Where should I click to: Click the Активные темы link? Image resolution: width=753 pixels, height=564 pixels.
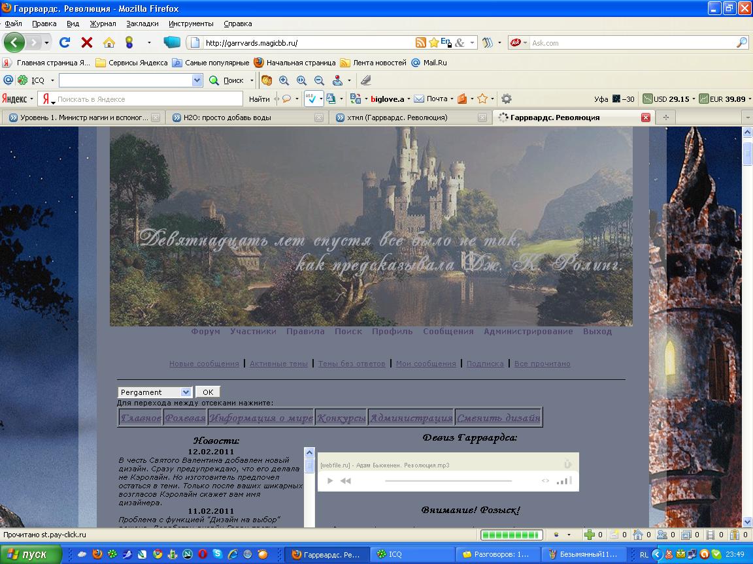tap(278, 364)
